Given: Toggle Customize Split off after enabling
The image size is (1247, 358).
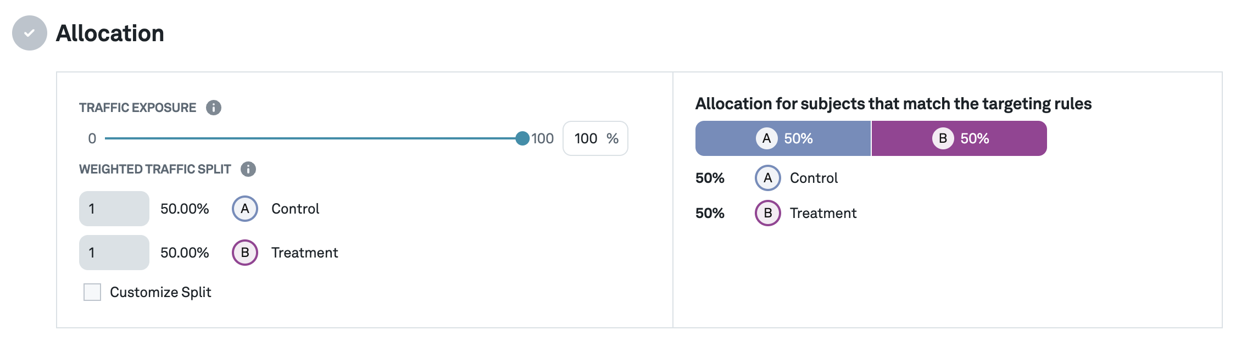Looking at the screenshot, I should [92, 292].
